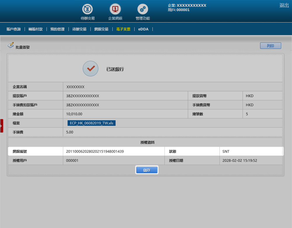Open the eDDA menu item
Screen dimensions: 292x228
143,29
